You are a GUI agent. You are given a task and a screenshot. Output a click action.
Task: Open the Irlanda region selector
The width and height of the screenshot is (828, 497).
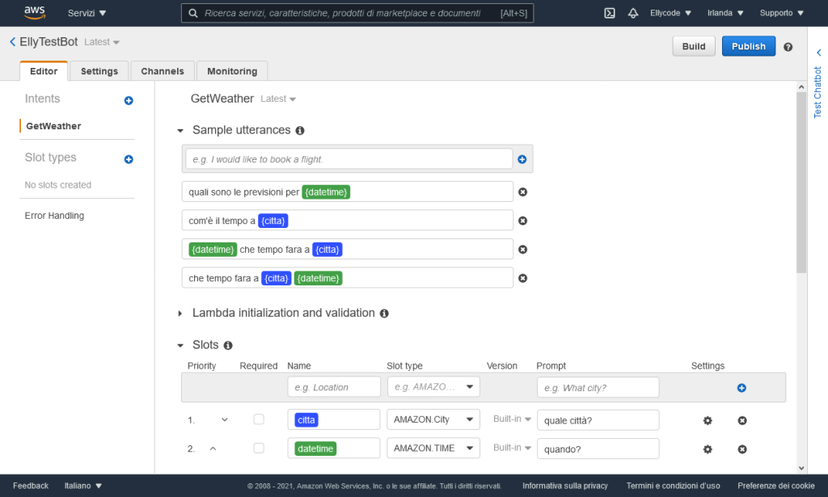point(725,13)
